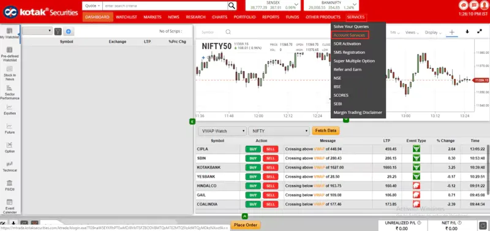
Task: Click SELL for SBIN
Action: pyautogui.click(x=270, y=158)
